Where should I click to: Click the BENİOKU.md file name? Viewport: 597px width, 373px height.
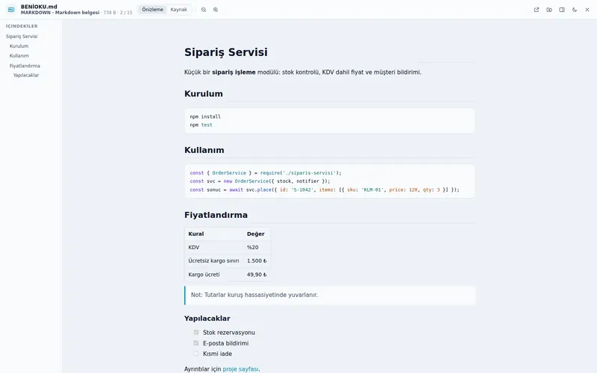click(39, 7)
